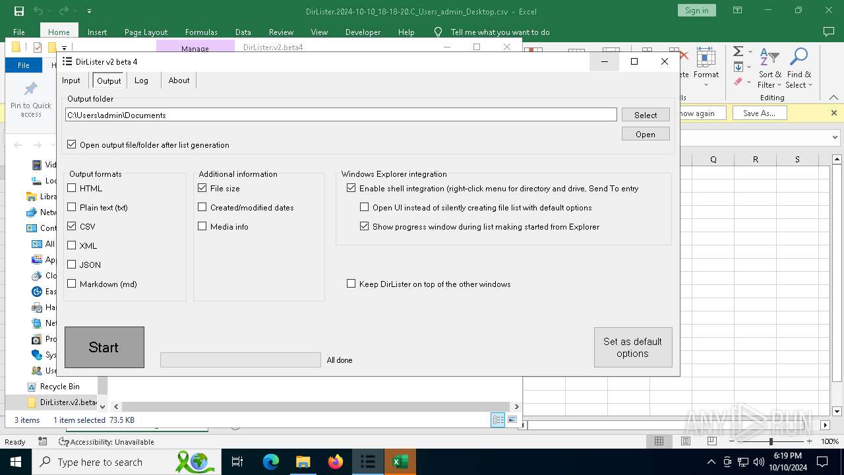844x475 pixels.
Task: Open Firefox from the taskbar
Action: click(336, 462)
